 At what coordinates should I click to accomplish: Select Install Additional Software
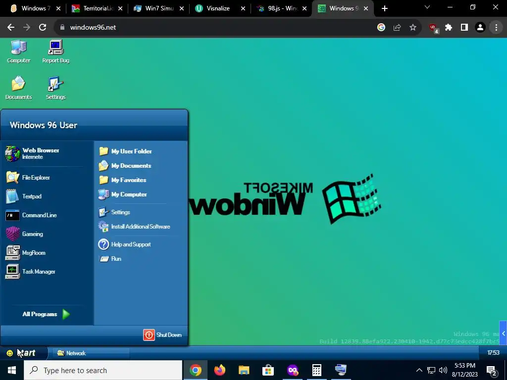[135, 227]
